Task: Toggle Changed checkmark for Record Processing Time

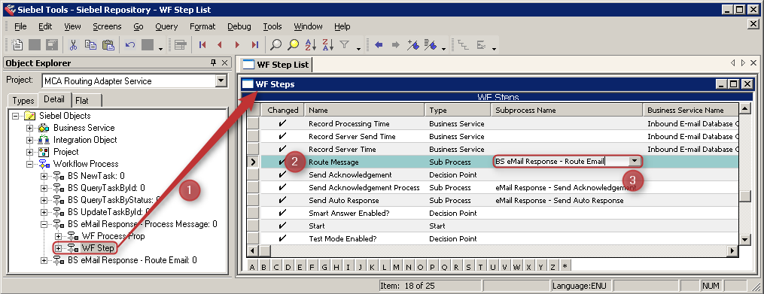Action: coord(282,123)
